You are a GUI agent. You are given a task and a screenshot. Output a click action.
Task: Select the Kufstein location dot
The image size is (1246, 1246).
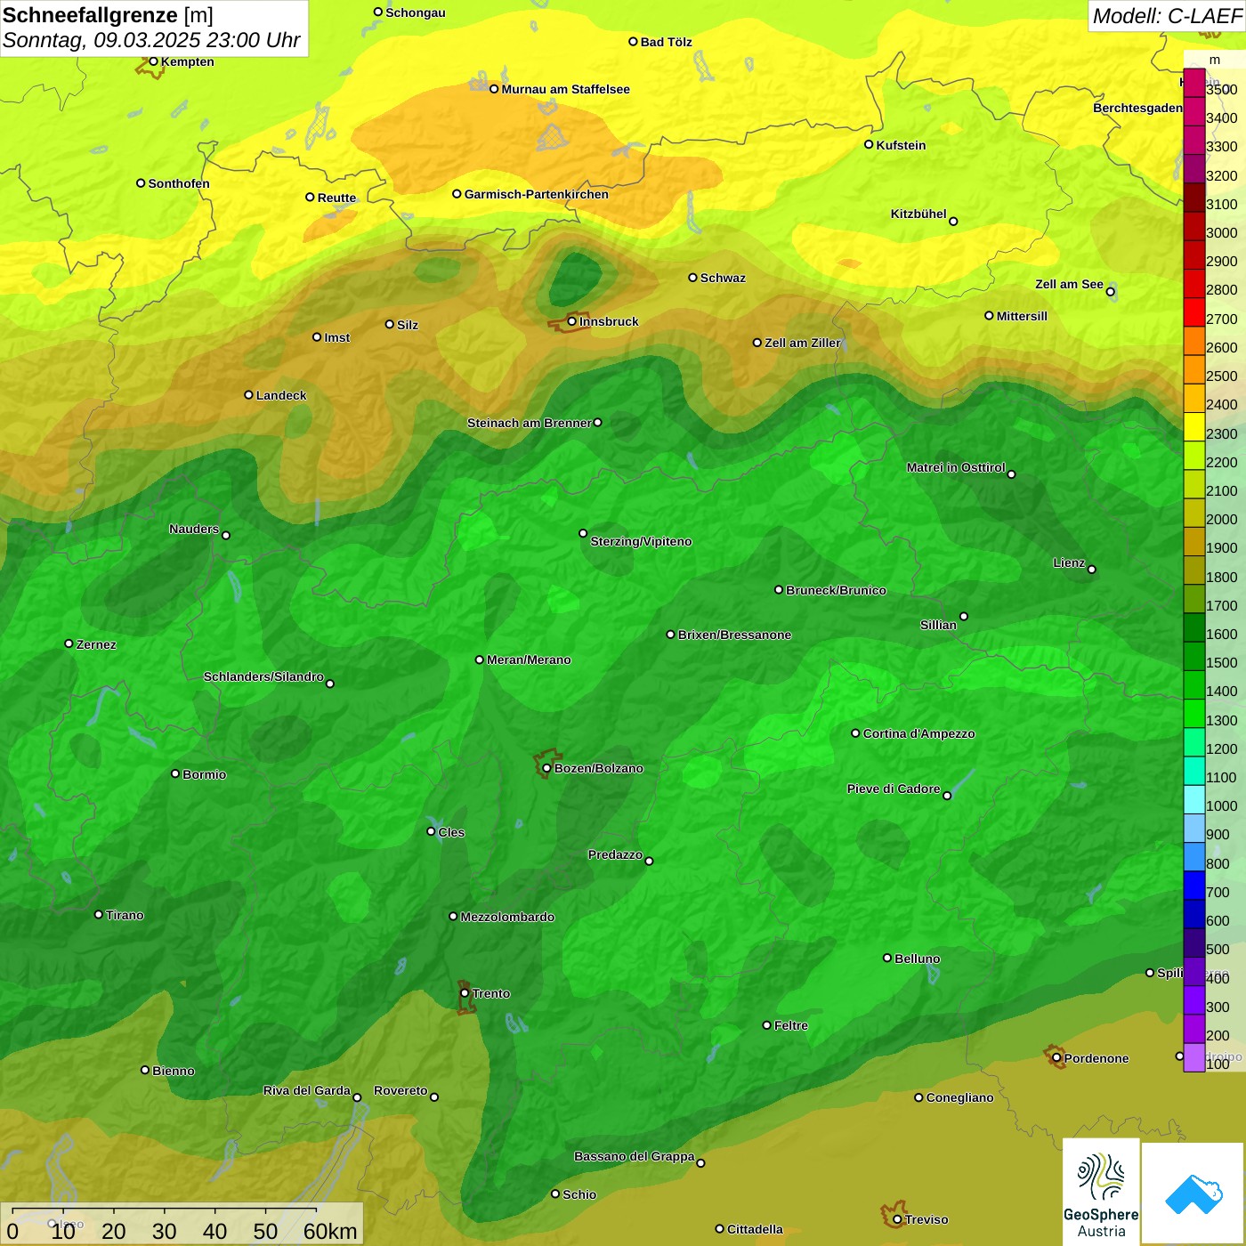pyautogui.click(x=869, y=144)
